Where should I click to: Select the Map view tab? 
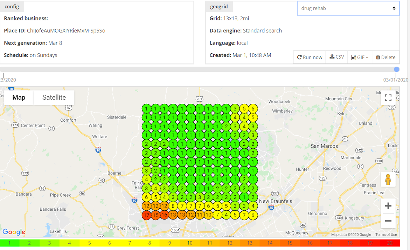(x=19, y=97)
